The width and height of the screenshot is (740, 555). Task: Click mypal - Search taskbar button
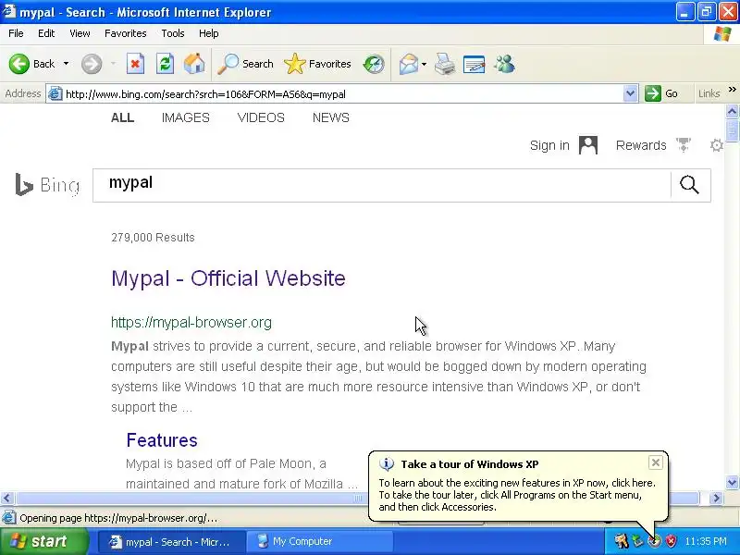tap(172, 541)
